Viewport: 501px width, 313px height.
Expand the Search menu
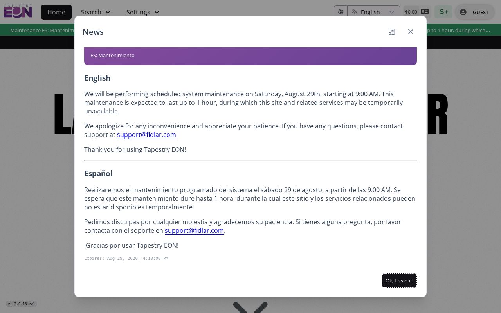(96, 12)
